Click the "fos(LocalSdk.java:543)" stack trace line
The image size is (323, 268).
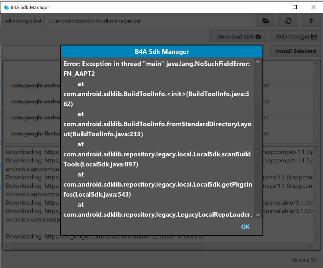coord(97,194)
